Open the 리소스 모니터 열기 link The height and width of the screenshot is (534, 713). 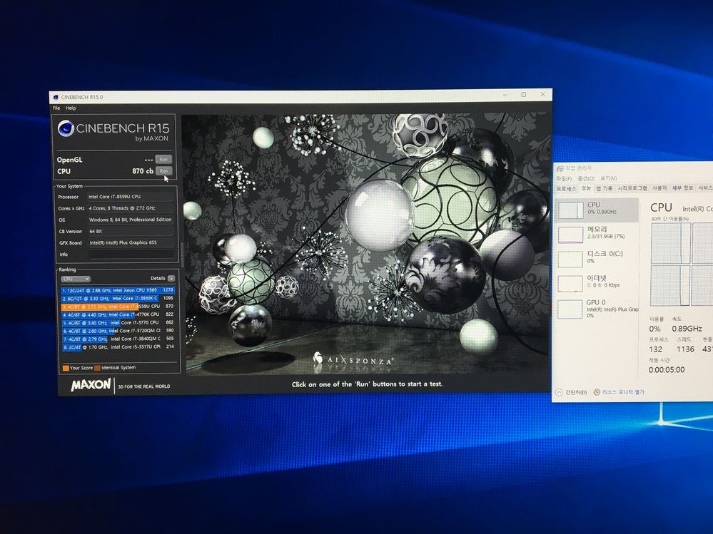[620, 392]
